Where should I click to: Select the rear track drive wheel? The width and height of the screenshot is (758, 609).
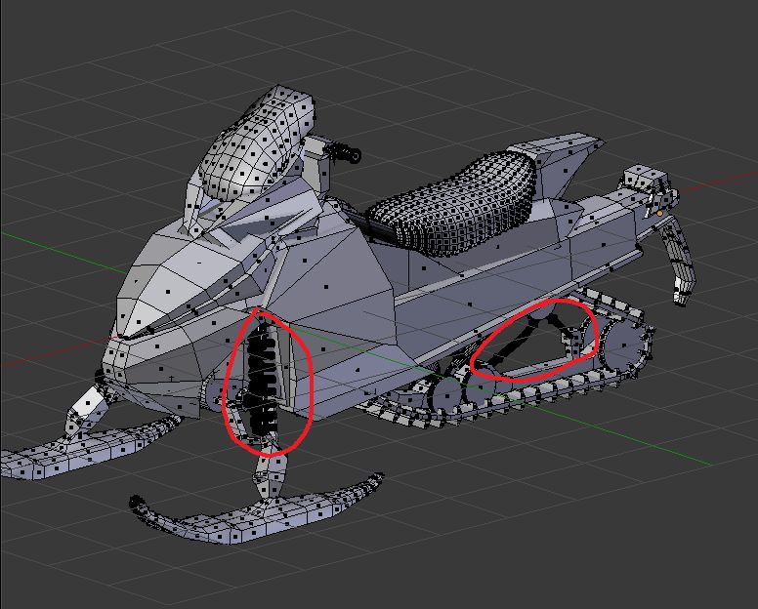click(624, 345)
